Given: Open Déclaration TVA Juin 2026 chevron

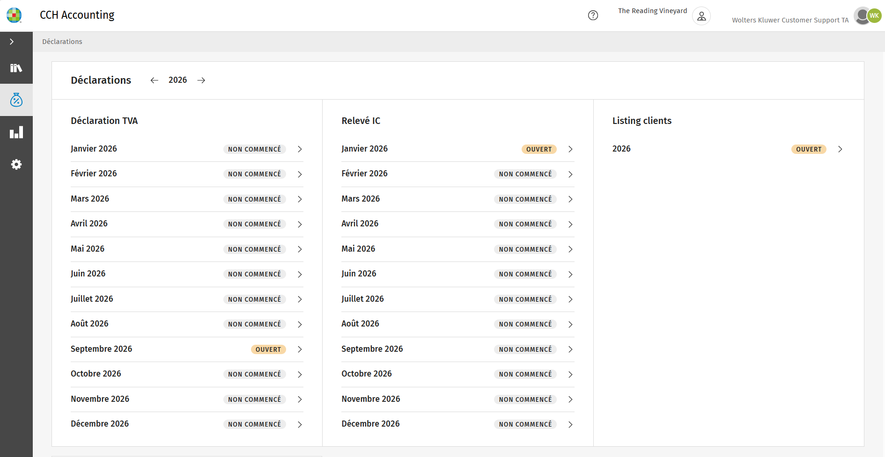Looking at the screenshot, I should [x=300, y=275].
